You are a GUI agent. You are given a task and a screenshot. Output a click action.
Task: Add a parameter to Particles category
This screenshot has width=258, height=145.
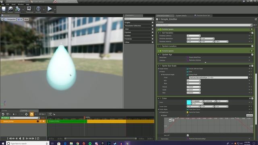(152, 39)
